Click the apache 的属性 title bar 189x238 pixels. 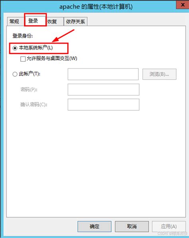[96, 7]
